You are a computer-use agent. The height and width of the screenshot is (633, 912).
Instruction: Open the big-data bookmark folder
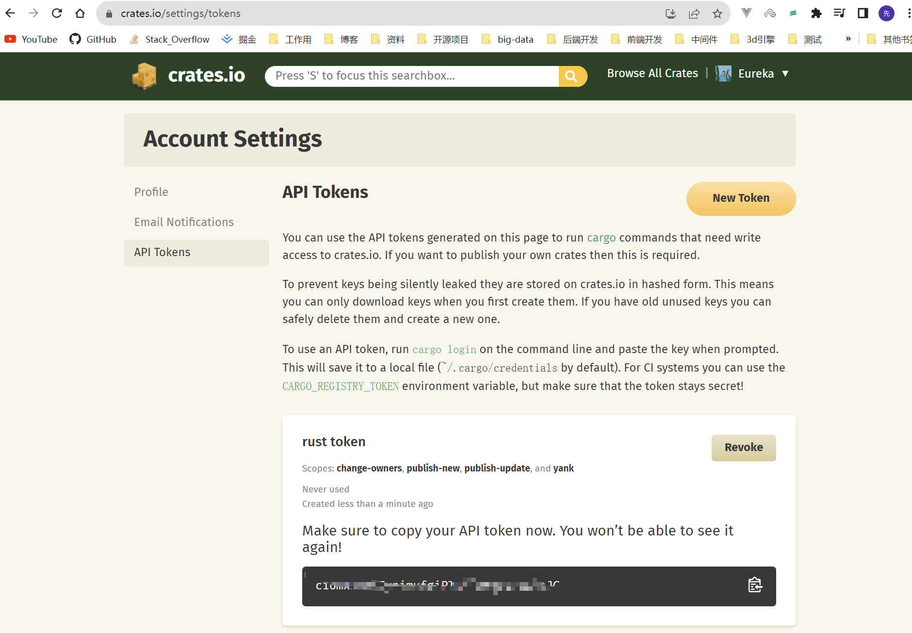pyautogui.click(x=507, y=39)
